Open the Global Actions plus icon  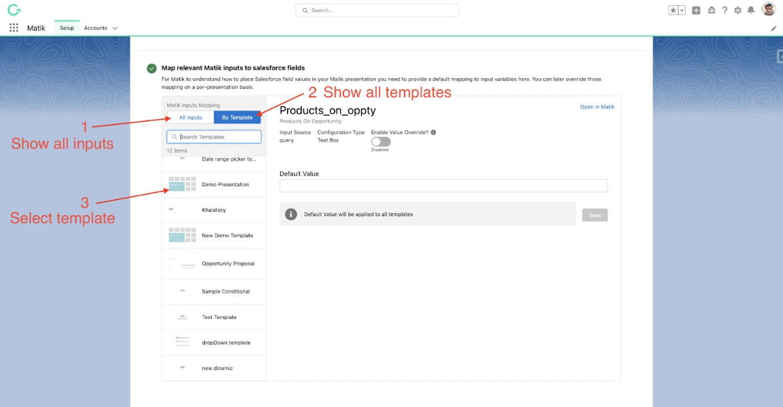696,10
